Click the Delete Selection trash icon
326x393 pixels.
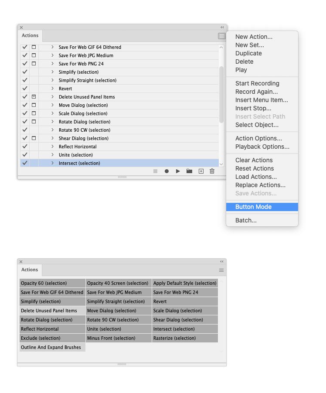coord(212,171)
